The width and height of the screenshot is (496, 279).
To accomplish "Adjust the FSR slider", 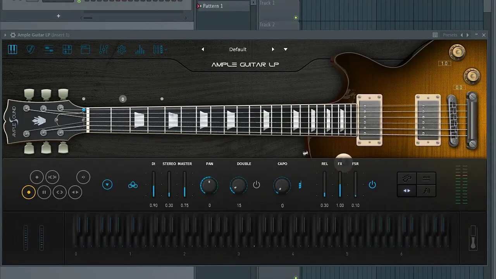I will tap(355, 184).
